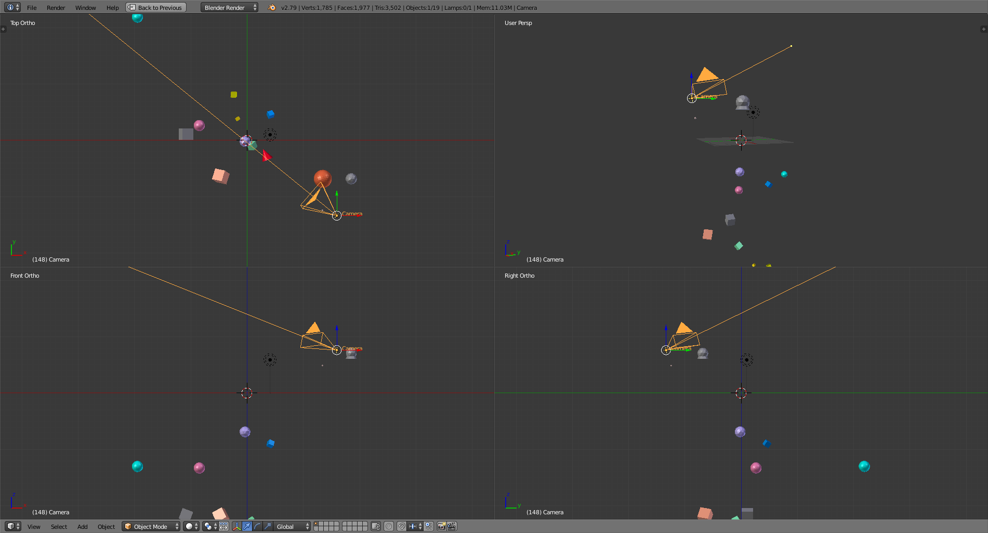Viewport: 988px width, 533px height.
Task: Select the rotate manipulator icon
Action: 258,526
